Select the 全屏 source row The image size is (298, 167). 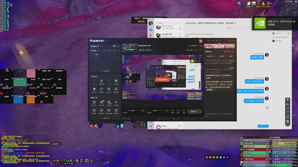[x=105, y=55]
